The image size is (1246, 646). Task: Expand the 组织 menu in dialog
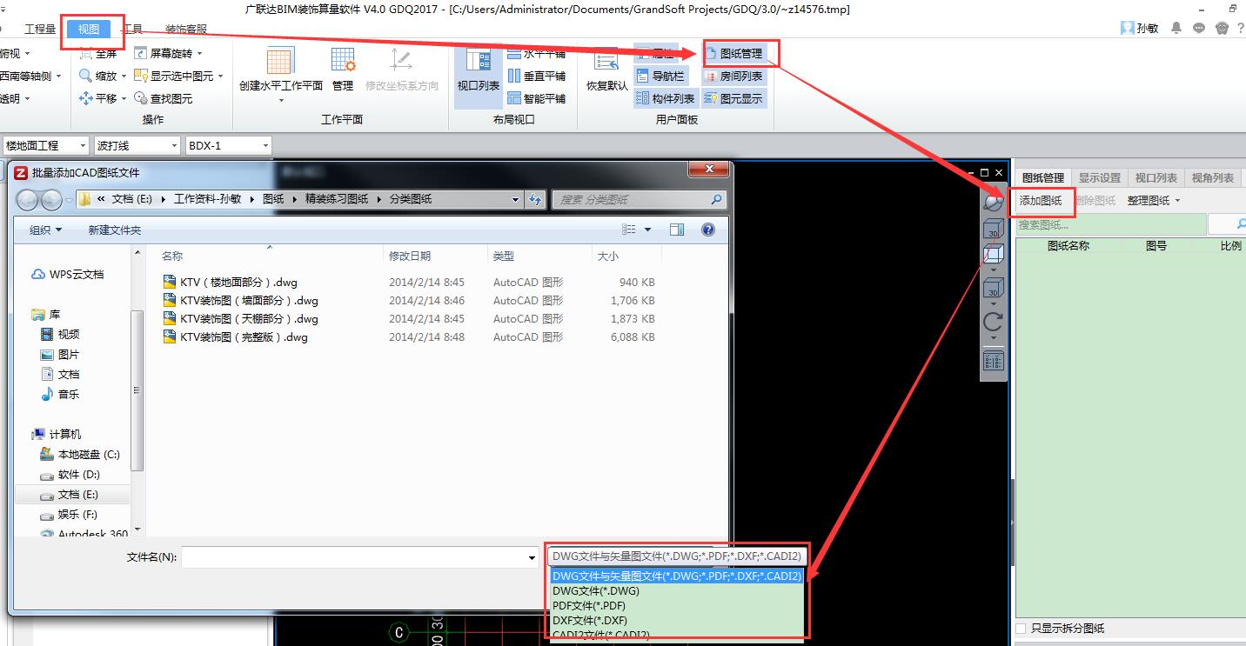point(45,230)
